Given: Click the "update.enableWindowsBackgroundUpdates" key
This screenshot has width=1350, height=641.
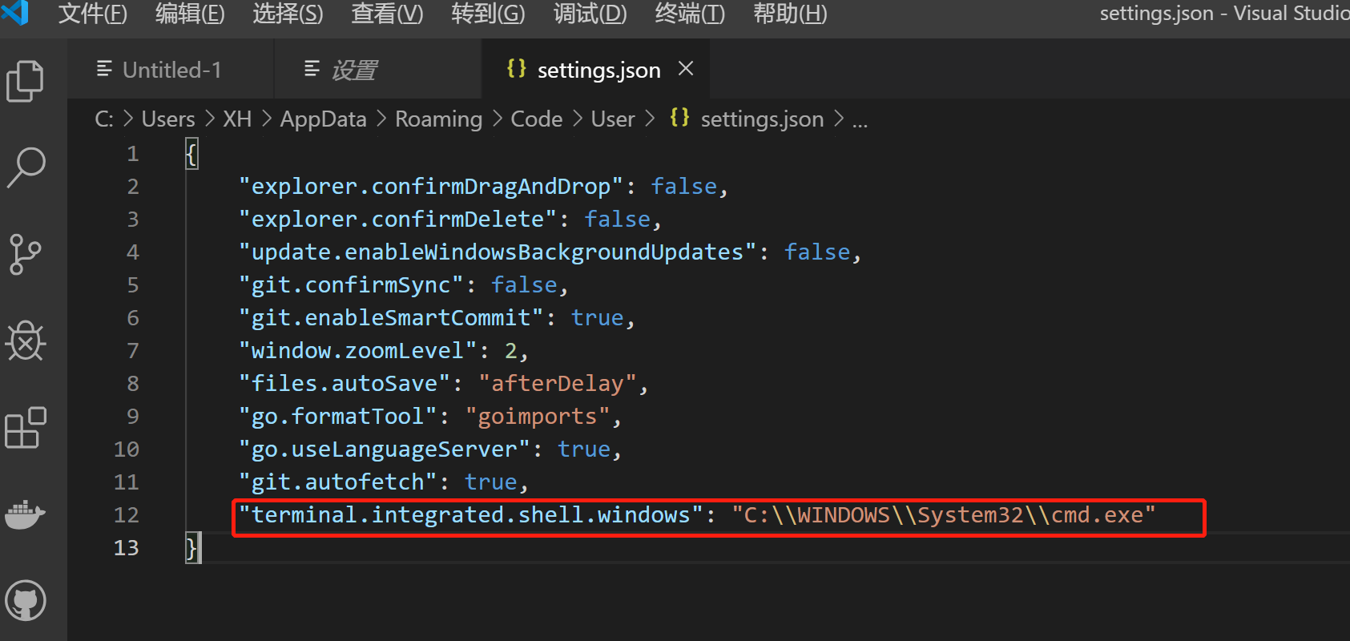Looking at the screenshot, I should point(498,252).
